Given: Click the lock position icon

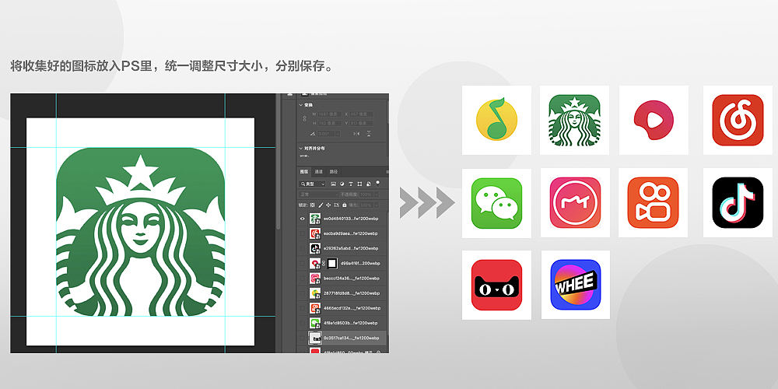Looking at the screenshot, I should (x=328, y=205).
